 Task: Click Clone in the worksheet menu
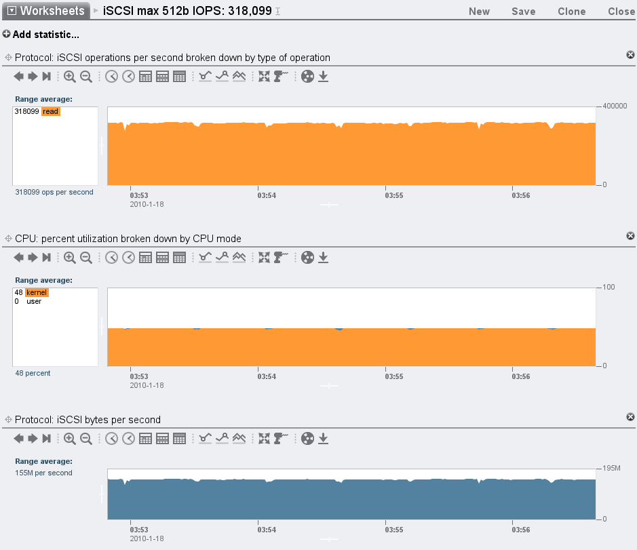pos(571,12)
